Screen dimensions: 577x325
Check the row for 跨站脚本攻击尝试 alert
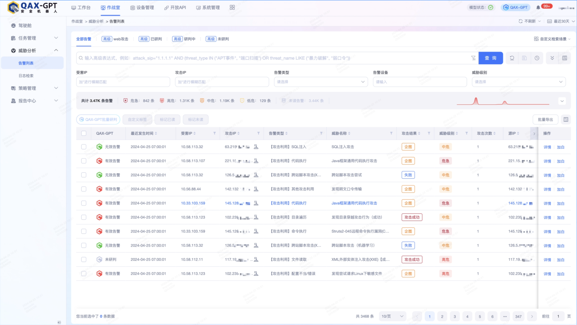83,175
